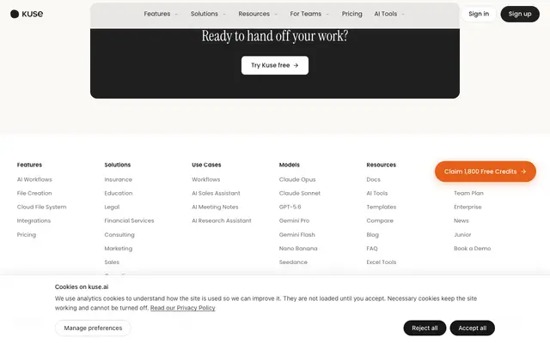Open Financial Services link
550x343 pixels.
129,221
